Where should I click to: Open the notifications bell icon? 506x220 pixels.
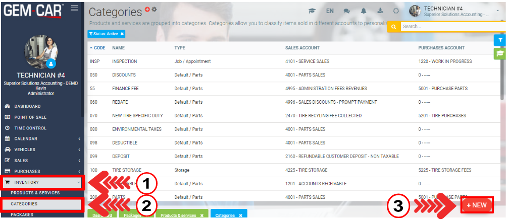point(364,11)
